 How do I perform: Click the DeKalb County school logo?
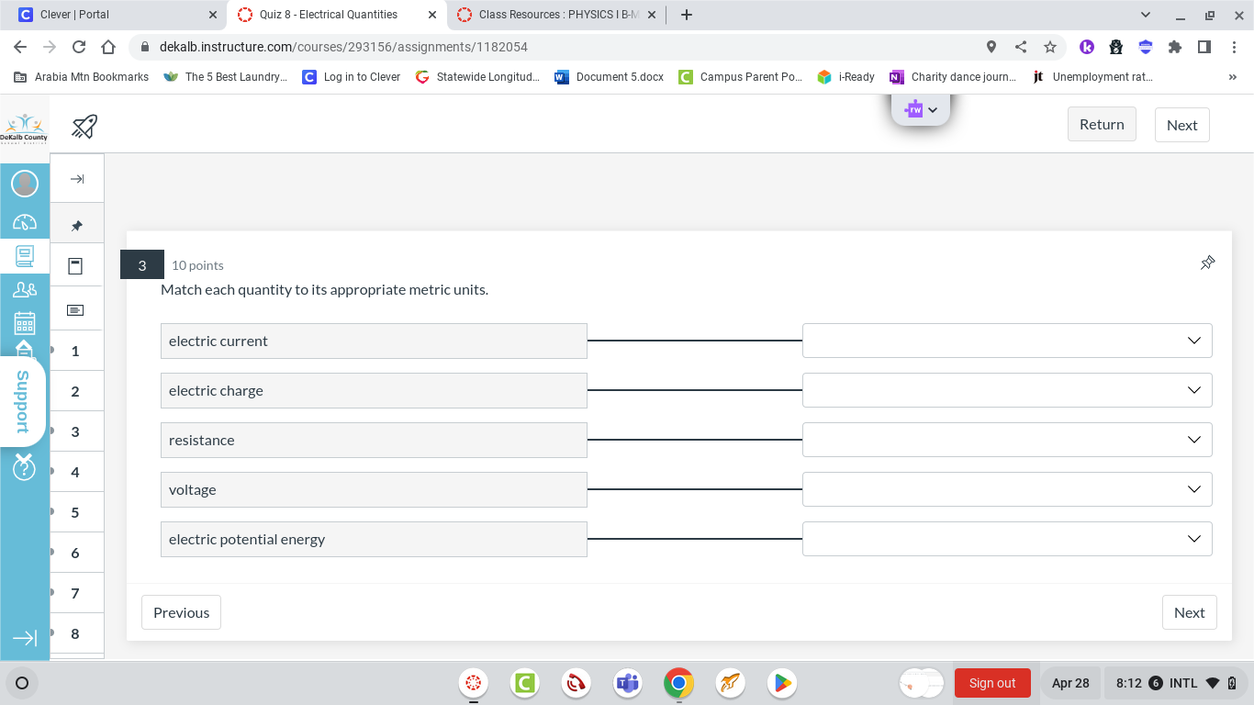[x=24, y=129]
